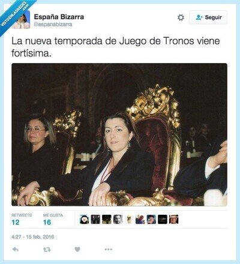The width and height of the screenshot is (240, 264).
Task: Open the España Bizarra profile avatar
Action: pyautogui.click(x=21, y=20)
